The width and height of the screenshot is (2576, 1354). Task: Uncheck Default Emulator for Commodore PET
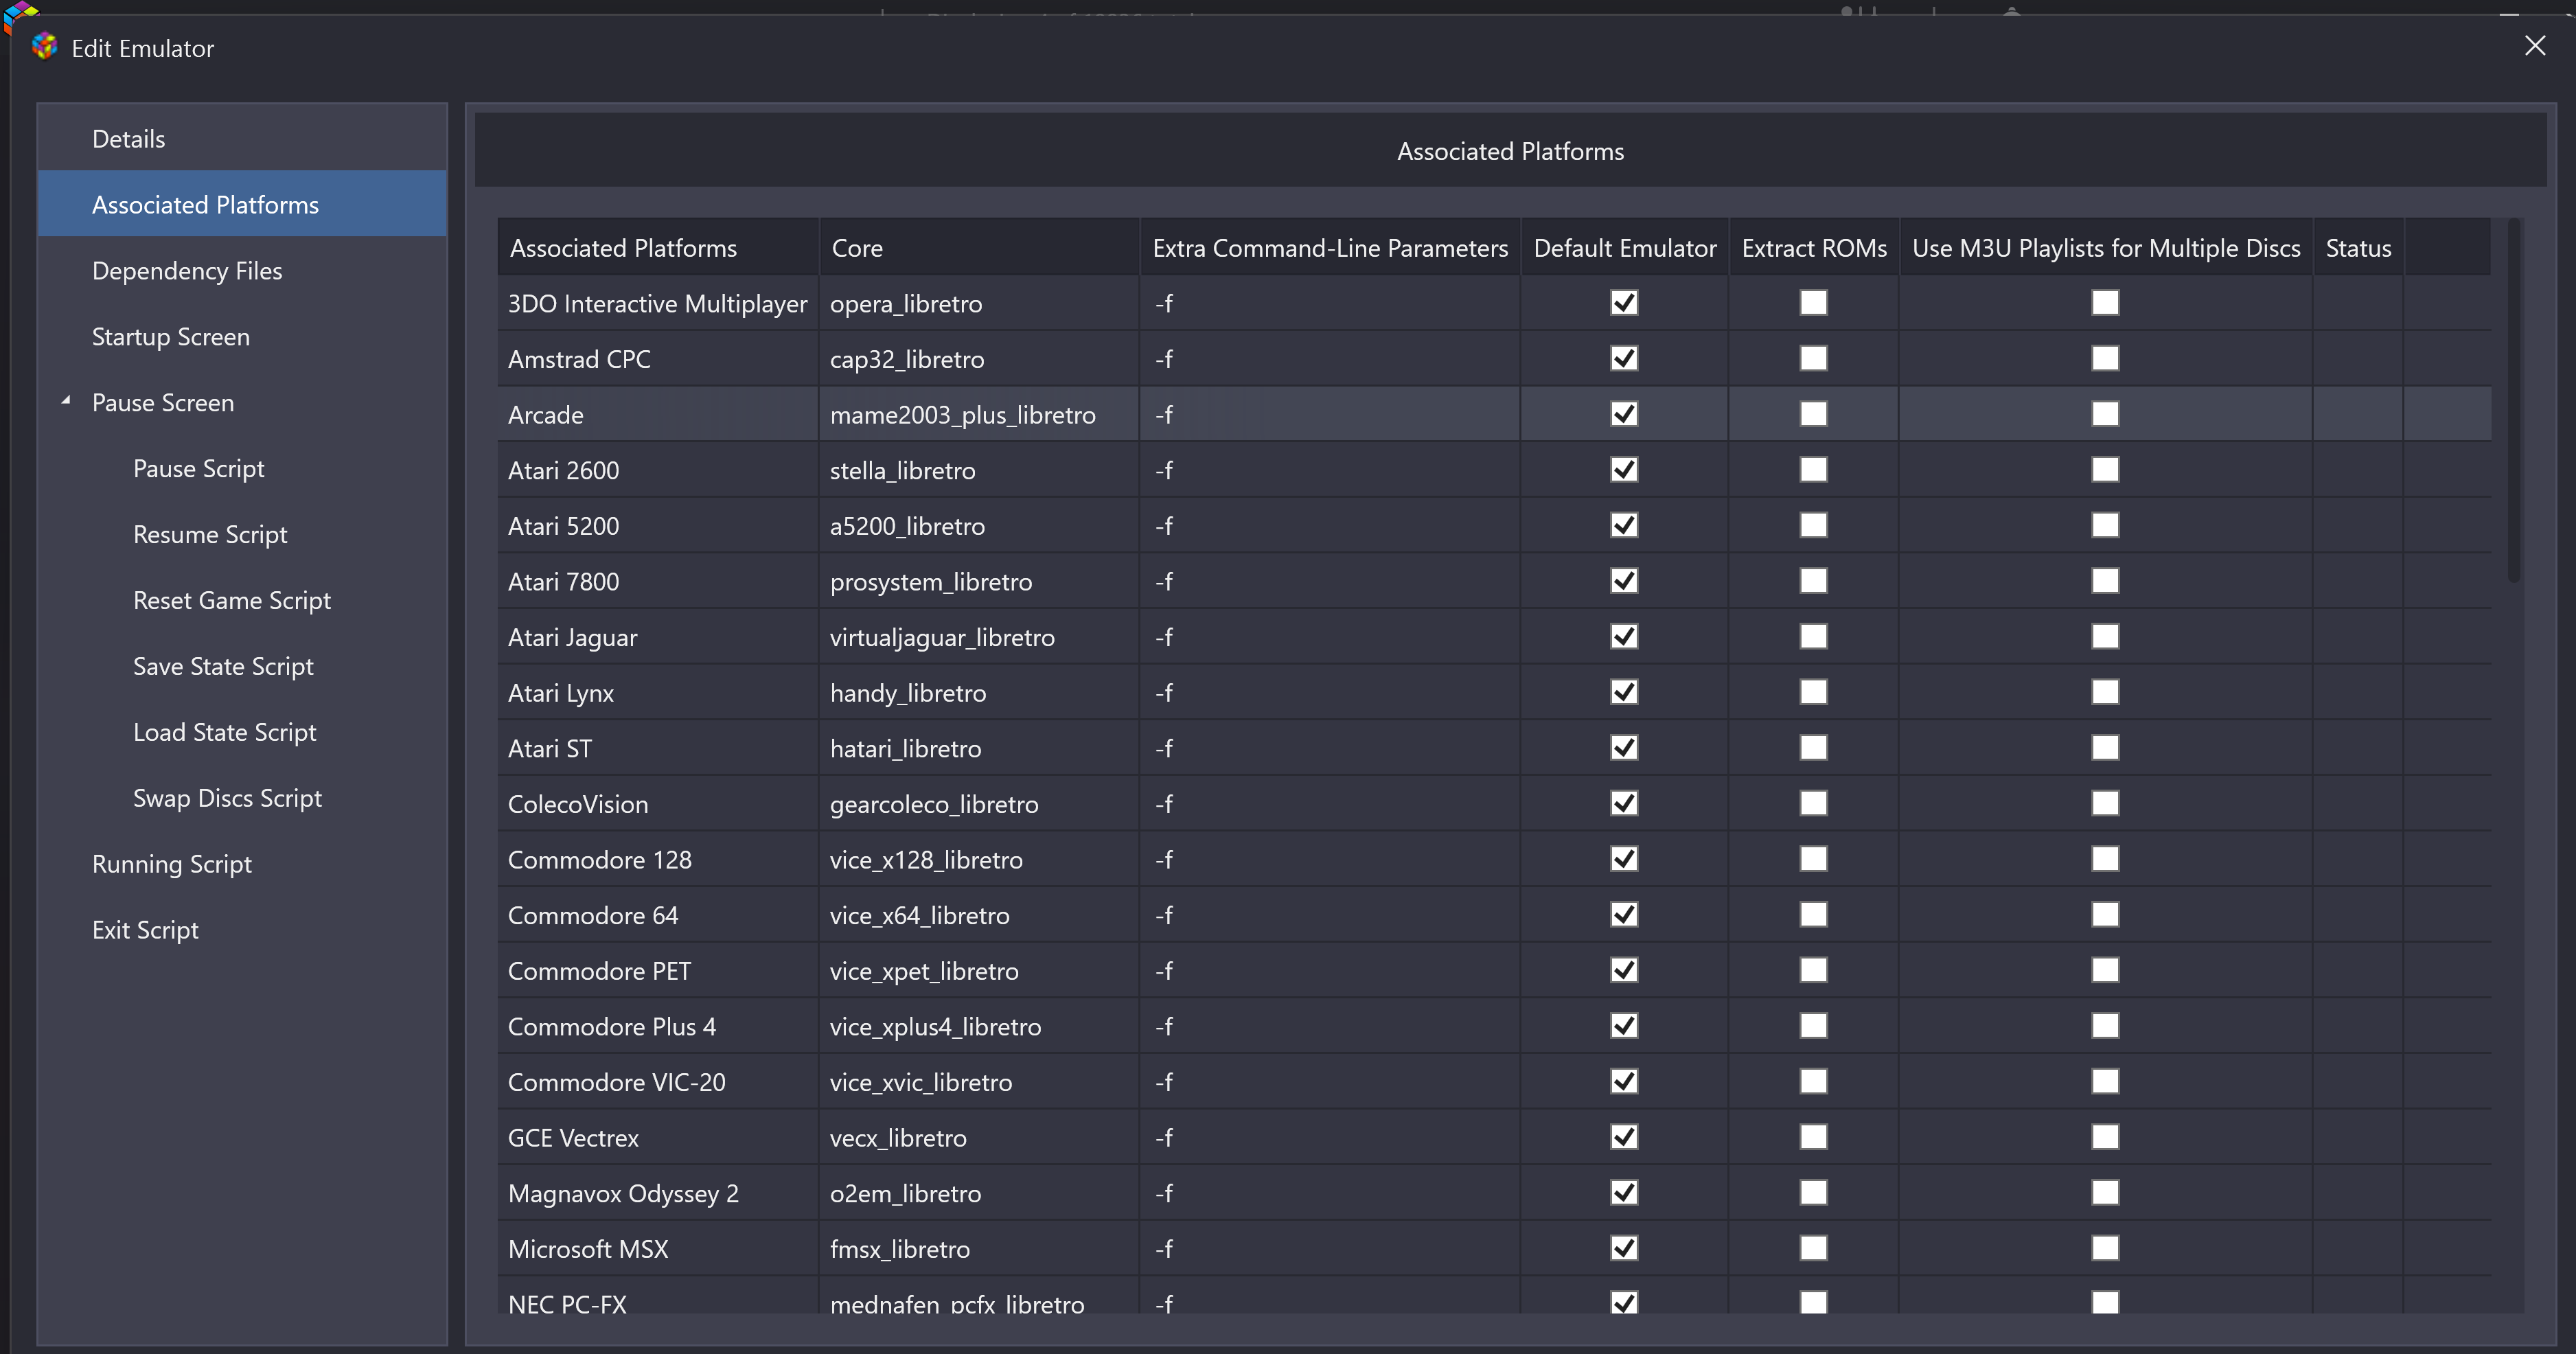pos(1624,970)
